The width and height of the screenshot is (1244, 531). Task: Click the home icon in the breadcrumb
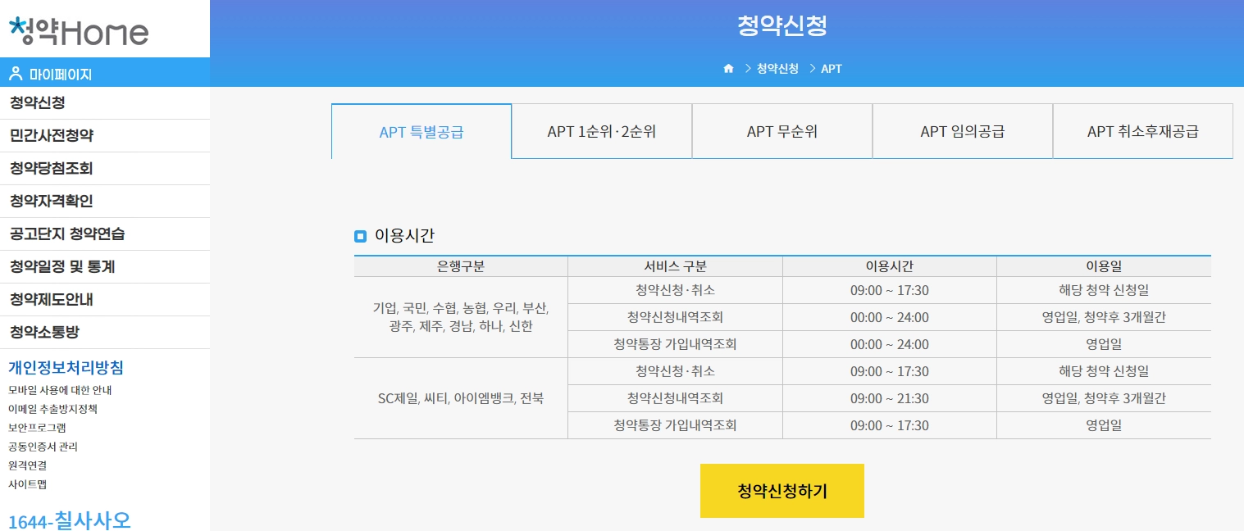[728, 69]
